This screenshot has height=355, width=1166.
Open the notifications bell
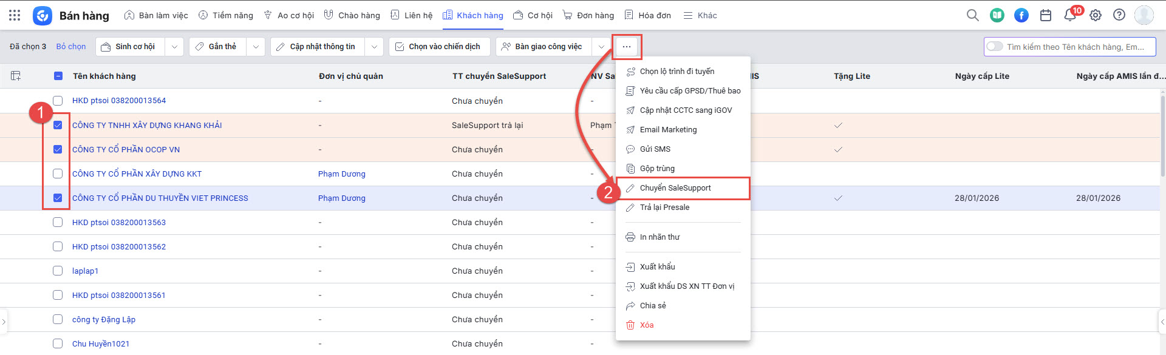tap(1070, 15)
